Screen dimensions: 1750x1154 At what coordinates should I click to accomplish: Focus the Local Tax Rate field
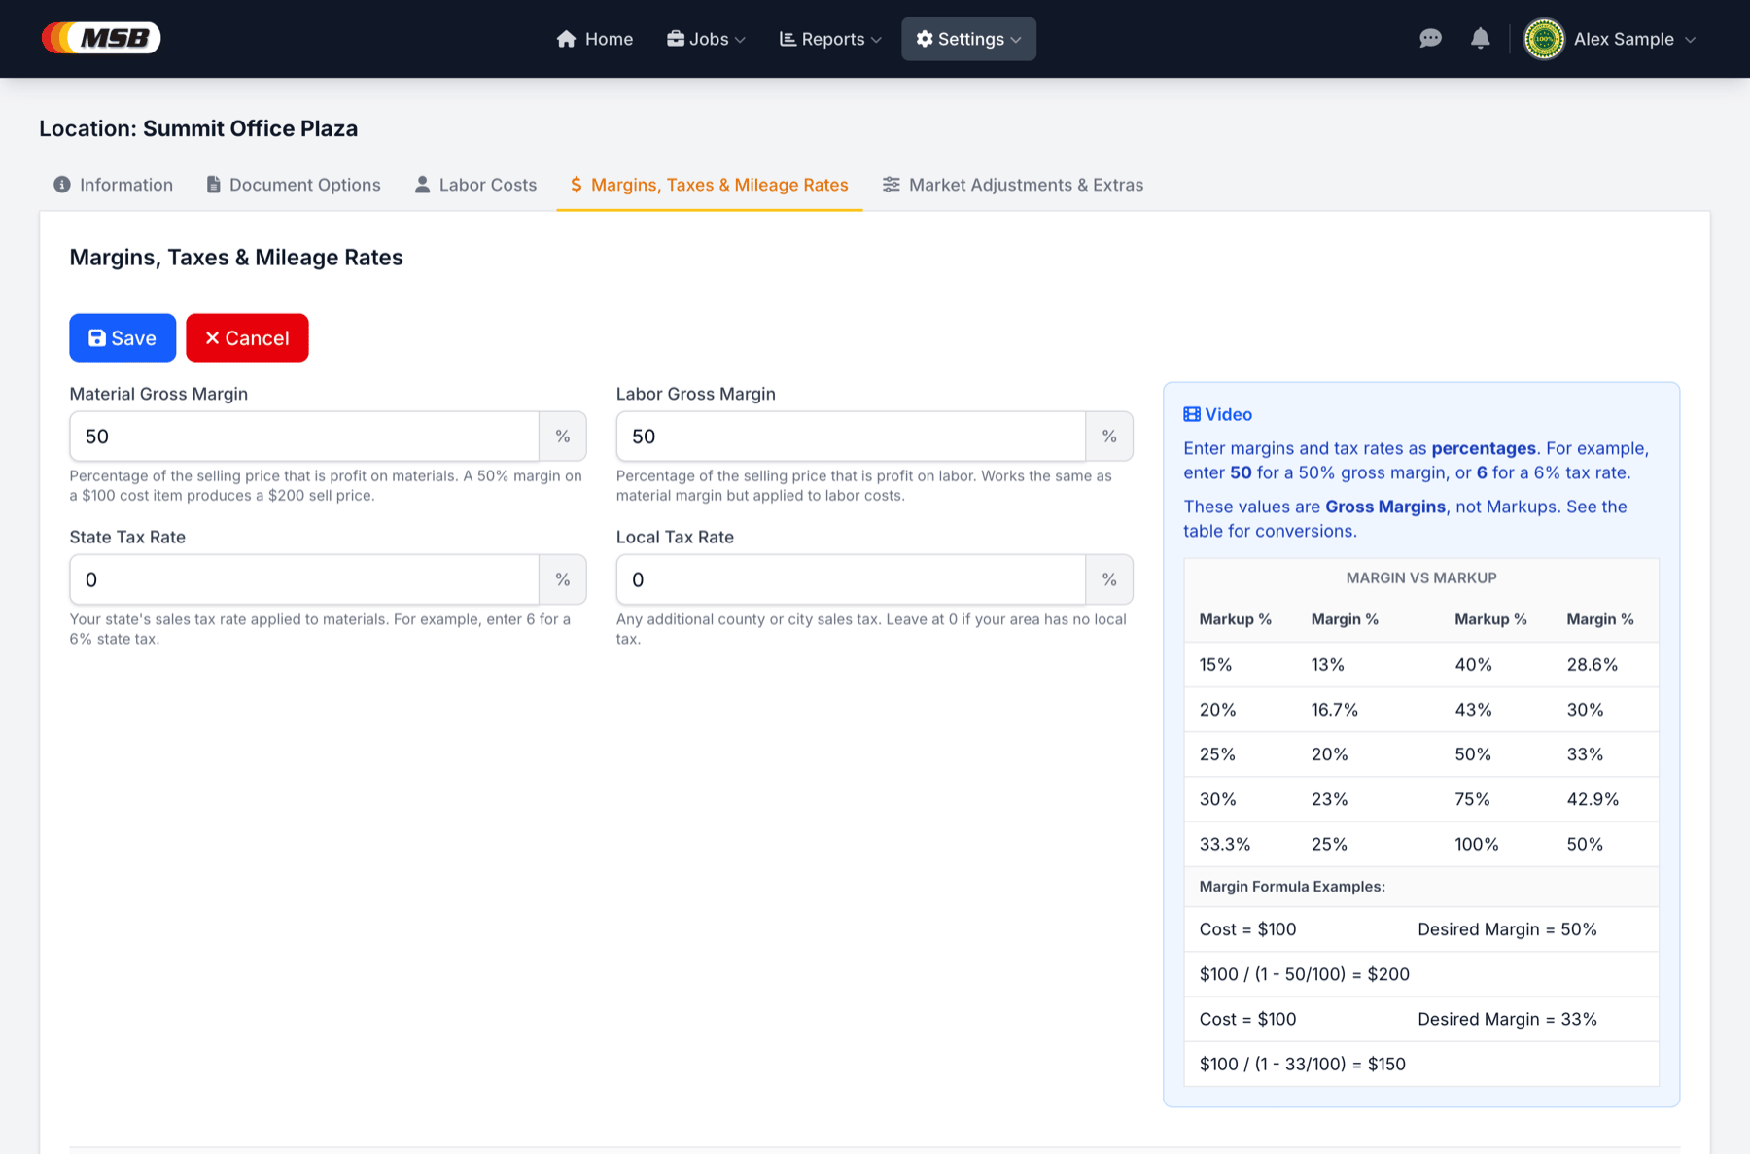851,579
